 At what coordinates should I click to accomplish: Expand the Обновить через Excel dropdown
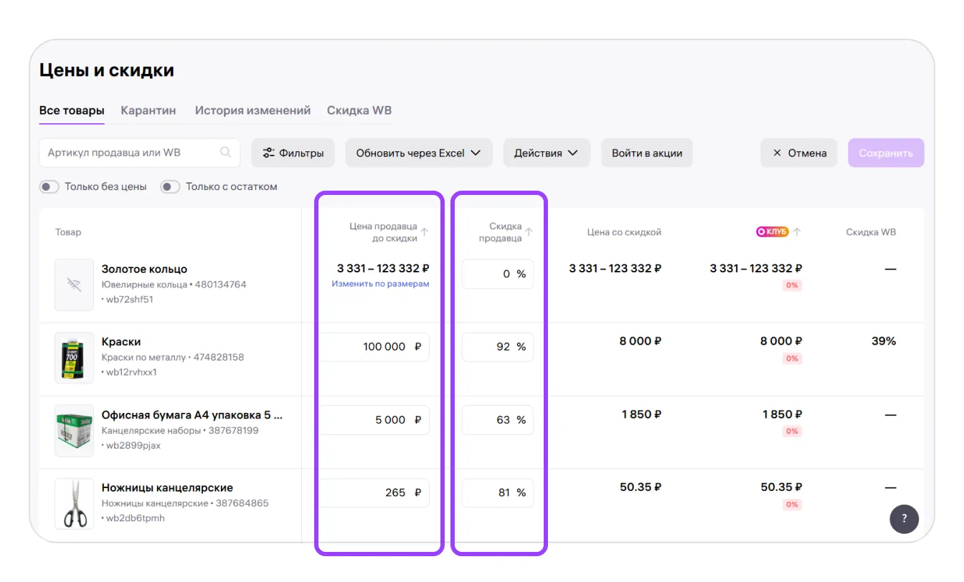click(418, 153)
